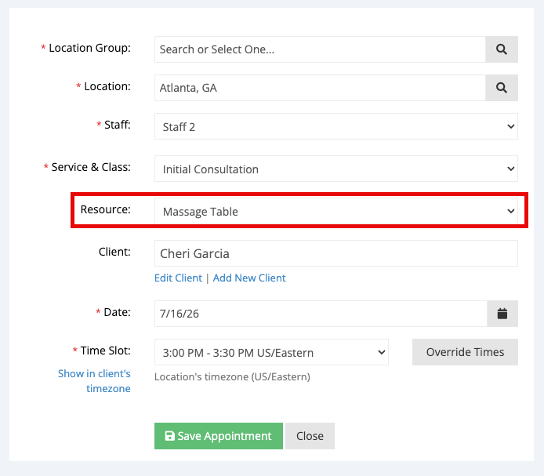Viewport: 544px width, 476px height.
Task: Click the Resource: field label
Action: (106, 209)
